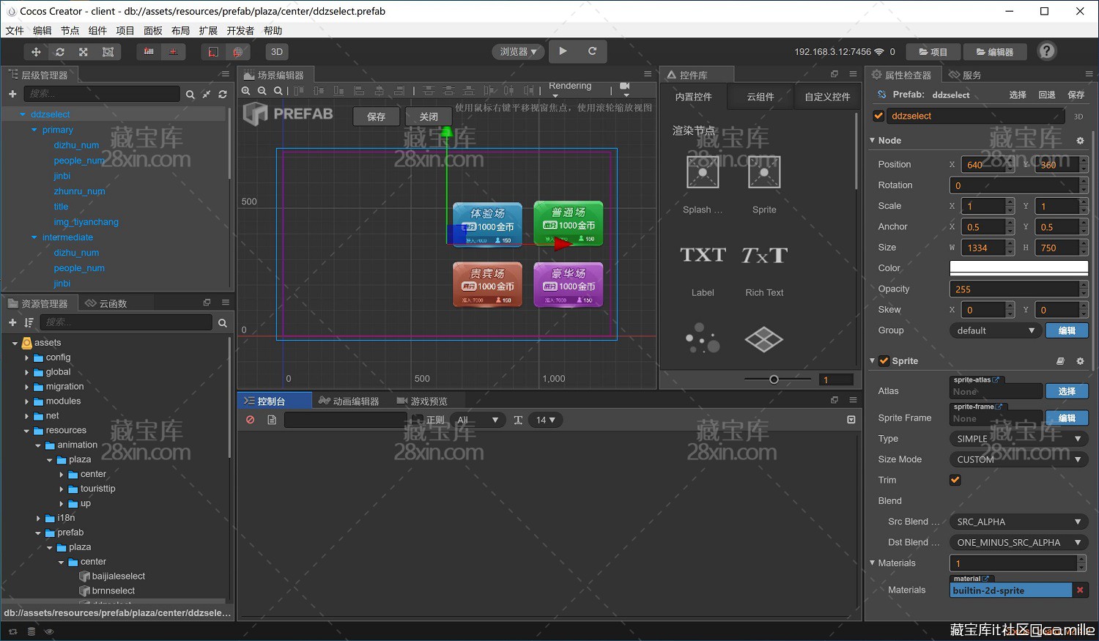Open the Size Mode CUSTOM dropdown

[1018, 459]
